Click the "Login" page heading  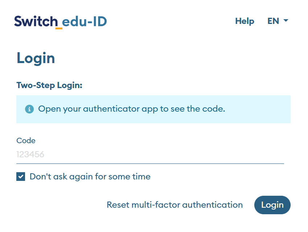pyautogui.click(x=36, y=58)
